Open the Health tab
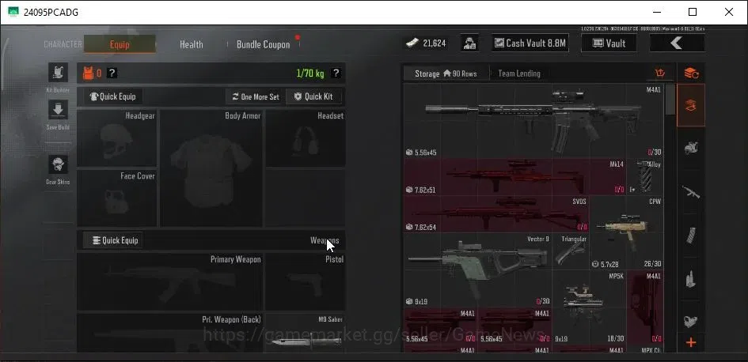 192,44
